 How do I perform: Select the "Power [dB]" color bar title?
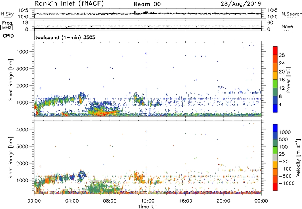click(288, 80)
